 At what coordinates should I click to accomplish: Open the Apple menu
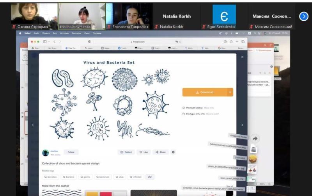click(20, 33)
